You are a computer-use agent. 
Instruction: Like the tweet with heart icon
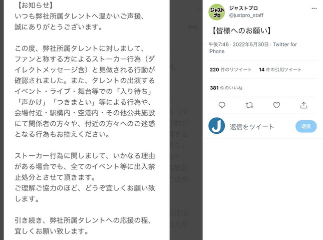coord(276,105)
